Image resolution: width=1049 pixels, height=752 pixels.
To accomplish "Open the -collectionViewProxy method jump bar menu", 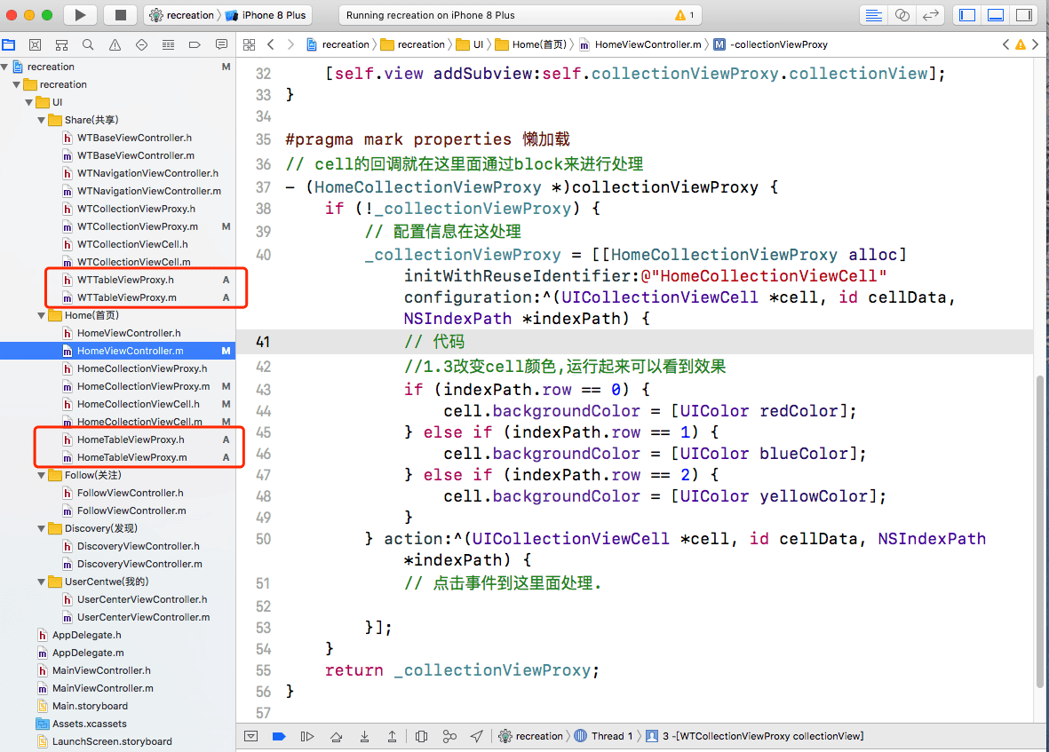I will [771, 44].
